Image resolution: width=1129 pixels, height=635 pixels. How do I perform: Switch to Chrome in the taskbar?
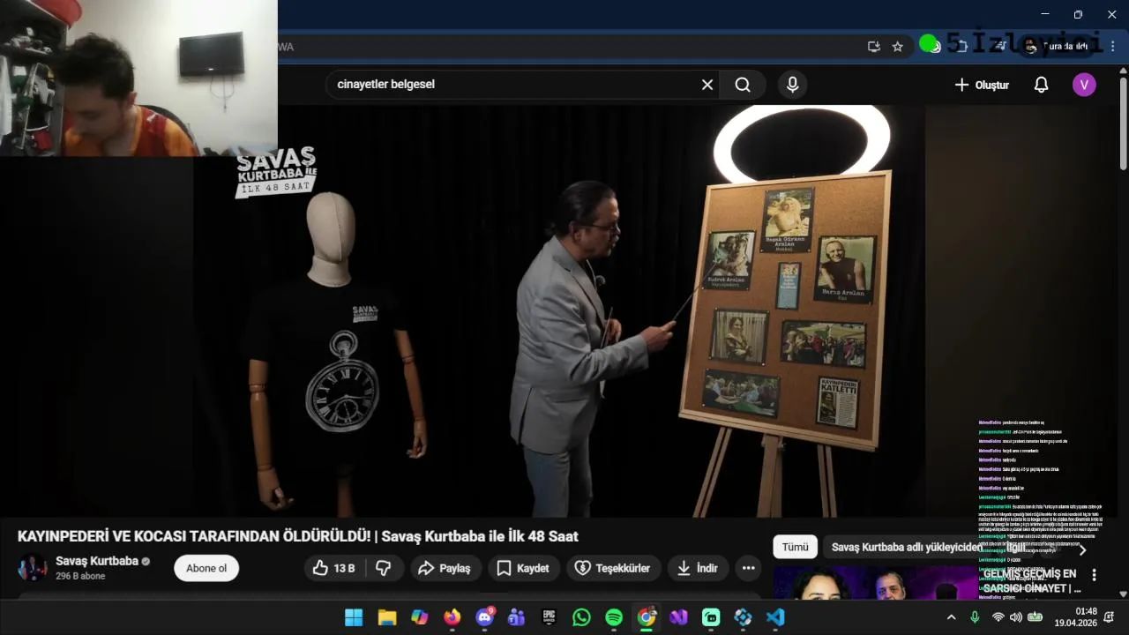tap(647, 617)
